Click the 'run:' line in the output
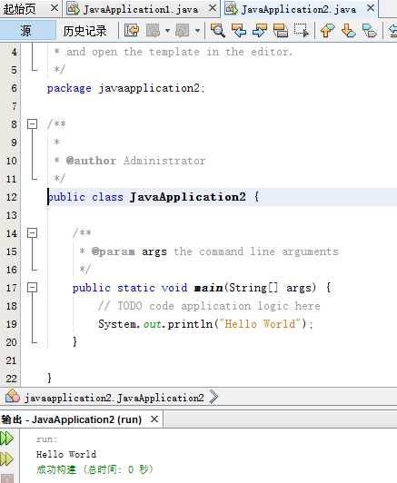This screenshot has height=483, width=397. pyautogui.click(x=47, y=439)
